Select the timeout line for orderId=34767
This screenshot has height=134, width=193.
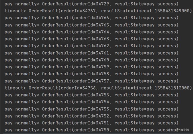coord(98,11)
